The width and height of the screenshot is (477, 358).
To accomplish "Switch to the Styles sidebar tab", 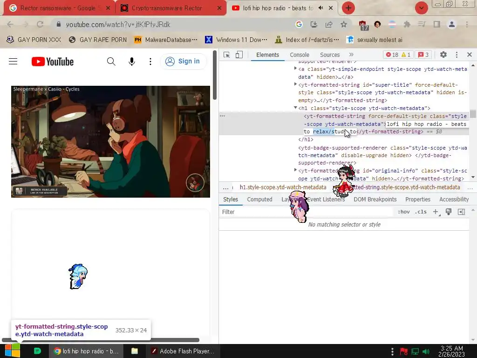I will (230, 200).
